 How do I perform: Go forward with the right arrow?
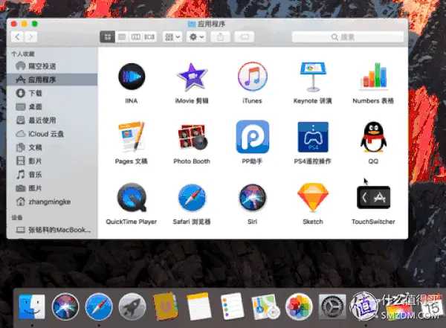pyautogui.click(x=30, y=37)
